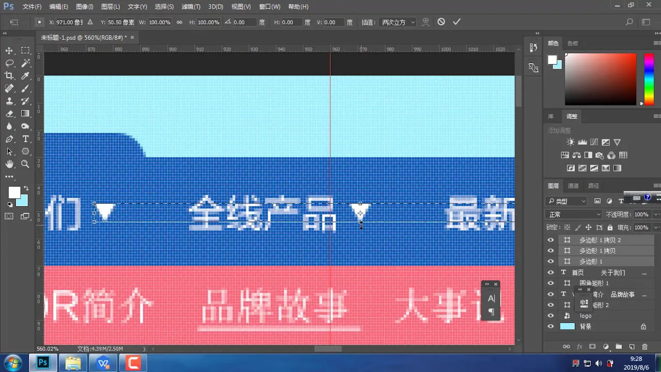Expand the status bar info arrow
The width and height of the screenshot is (661, 372).
[x=144, y=349]
